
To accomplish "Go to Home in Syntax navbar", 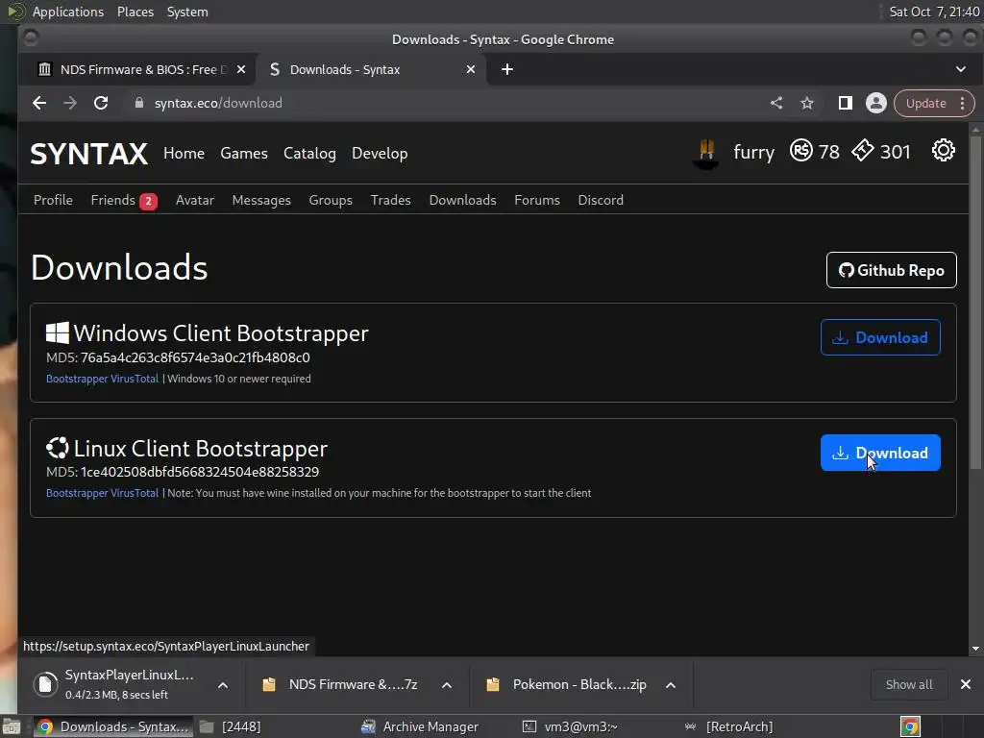I will click(184, 153).
